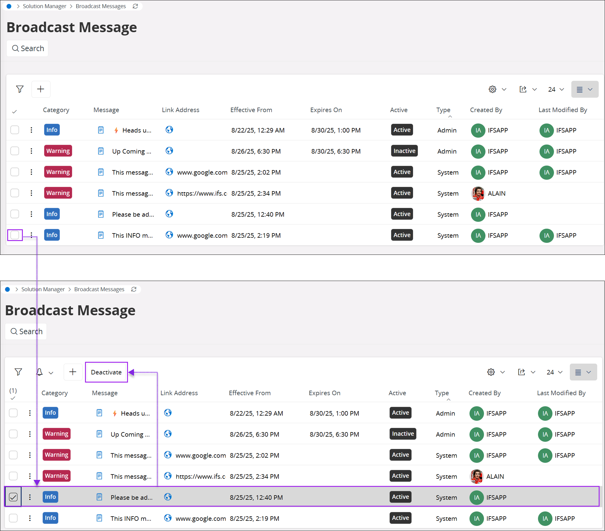Click the Deactivate button
Viewport: 605px width, 531px height.
click(x=106, y=372)
